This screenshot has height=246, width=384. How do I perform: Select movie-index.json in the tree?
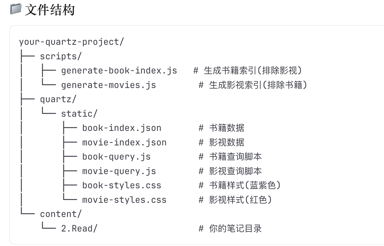124,143
